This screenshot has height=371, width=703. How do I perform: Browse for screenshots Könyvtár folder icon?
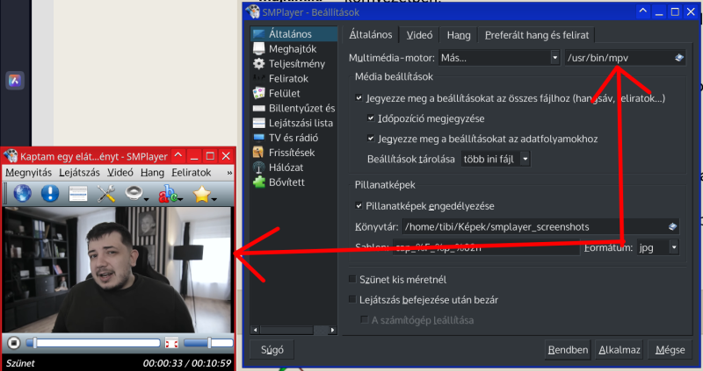(672, 226)
